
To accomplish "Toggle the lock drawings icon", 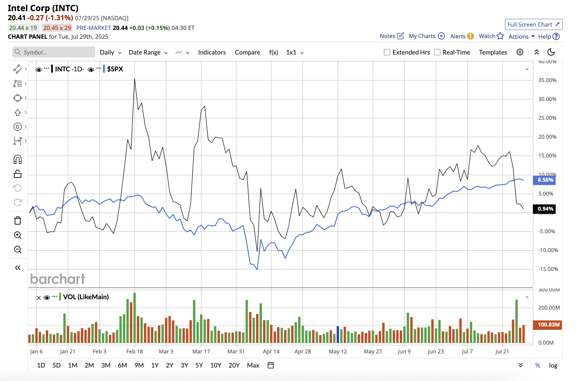I will (18, 174).
